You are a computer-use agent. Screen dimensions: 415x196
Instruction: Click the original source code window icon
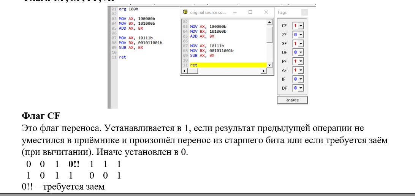pos(185,12)
